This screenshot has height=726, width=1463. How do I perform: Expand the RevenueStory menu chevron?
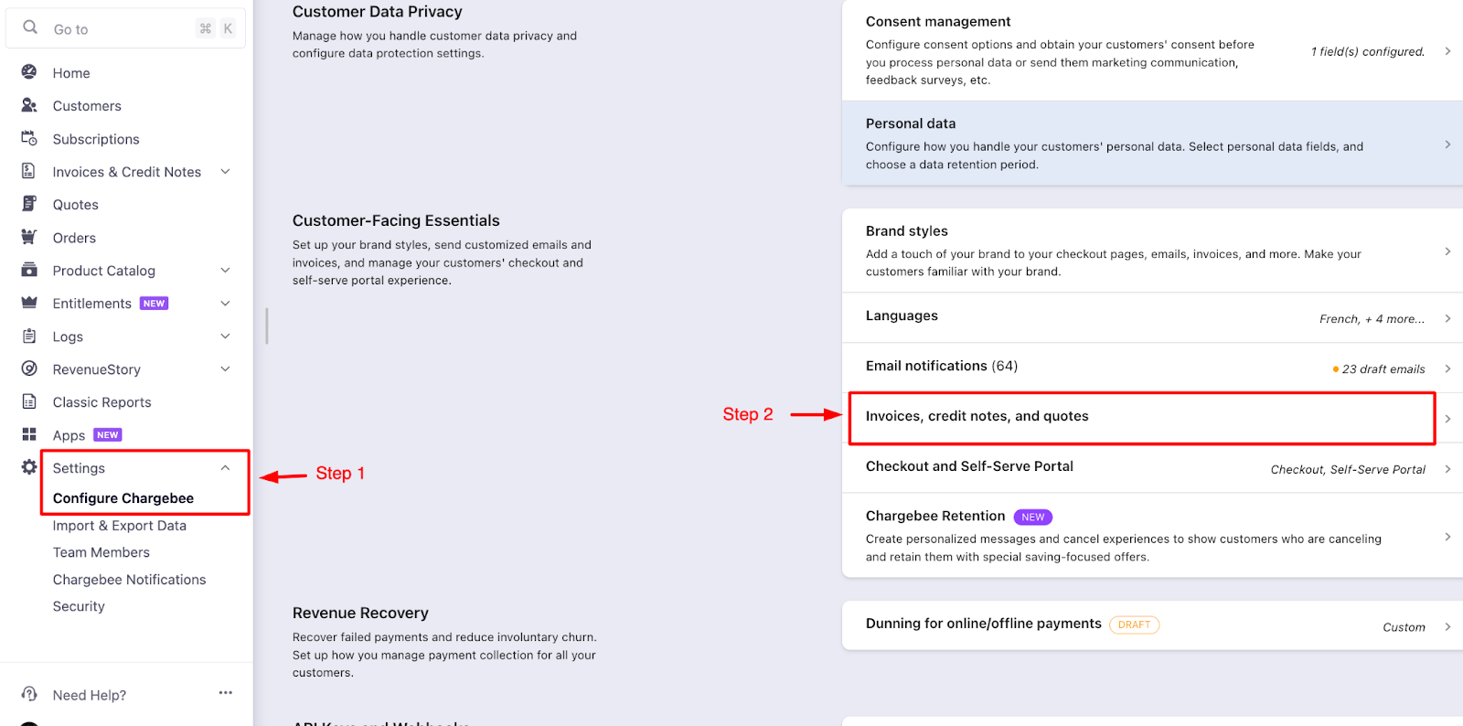[x=226, y=369]
